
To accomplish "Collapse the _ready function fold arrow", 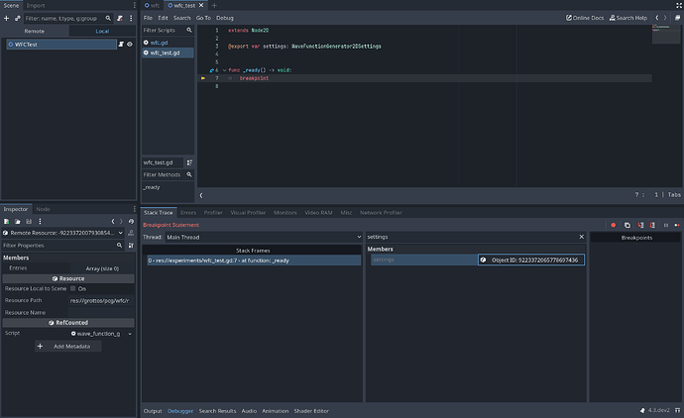I will (224, 70).
